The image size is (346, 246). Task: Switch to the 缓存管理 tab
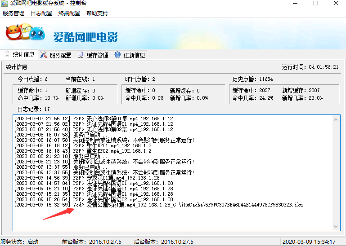(93, 55)
